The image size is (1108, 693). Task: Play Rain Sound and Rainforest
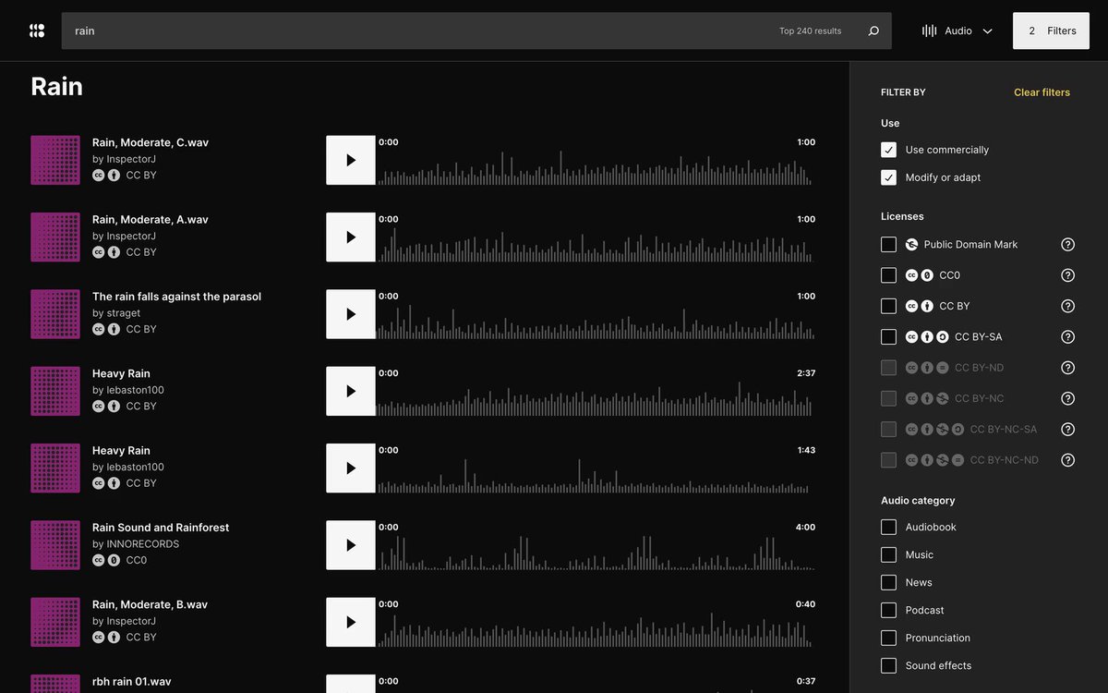(x=351, y=545)
